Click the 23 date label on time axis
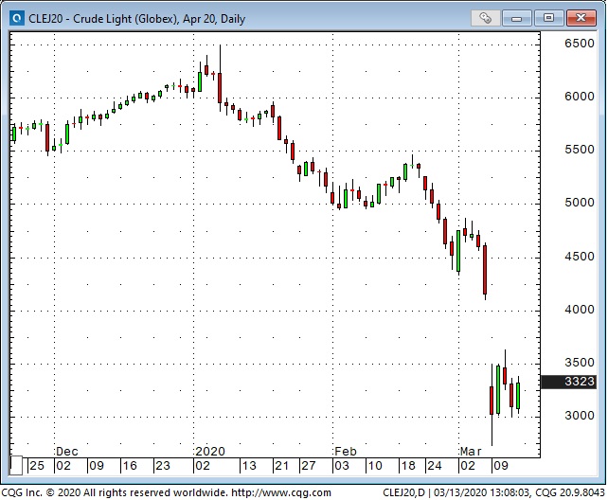The image size is (608, 500). (163, 466)
